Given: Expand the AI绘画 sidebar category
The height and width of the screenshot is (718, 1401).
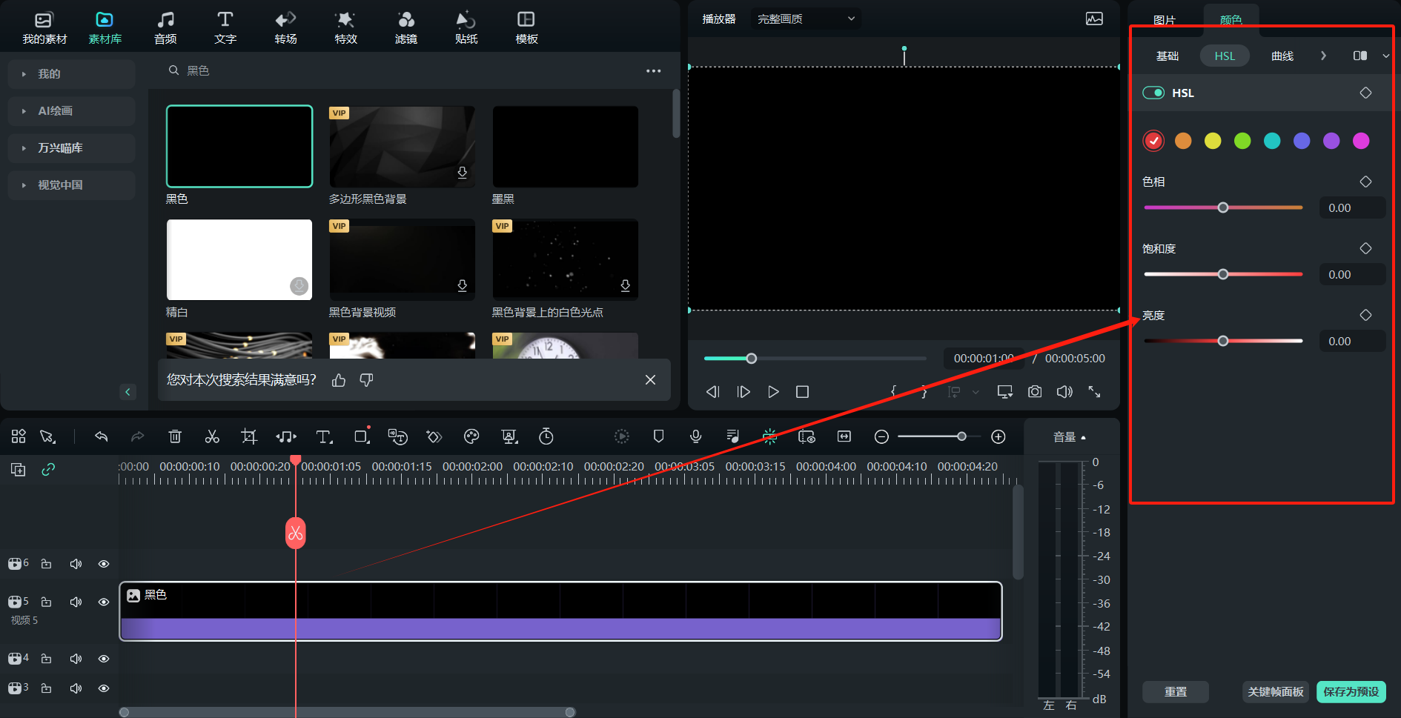Looking at the screenshot, I should (56, 111).
